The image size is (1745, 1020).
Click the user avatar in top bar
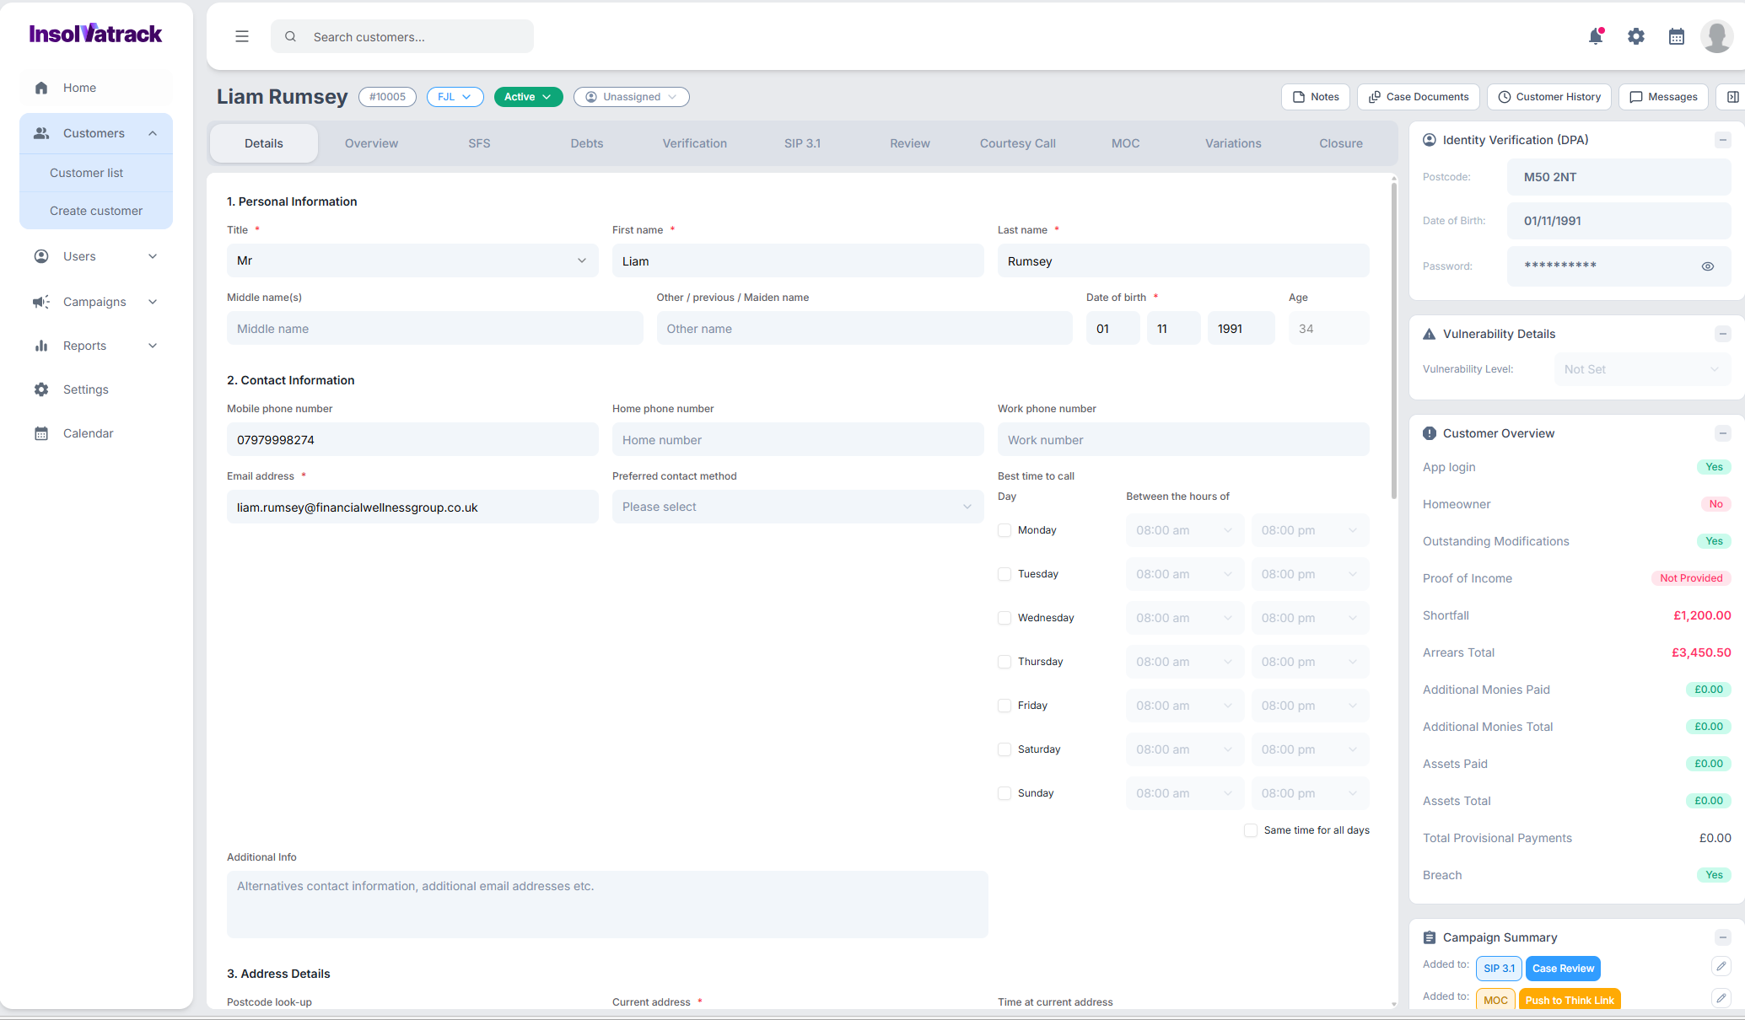(1716, 36)
